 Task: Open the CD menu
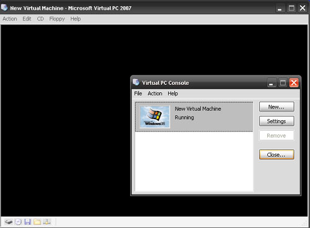pyautogui.click(x=40, y=19)
